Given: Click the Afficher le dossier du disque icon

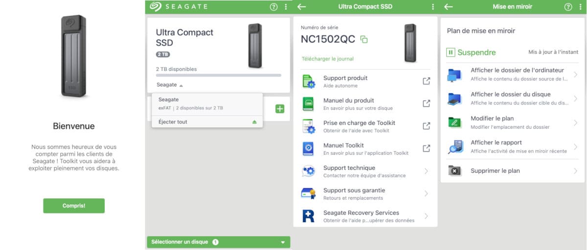Looking at the screenshot, I should click(x=454, y=99).
